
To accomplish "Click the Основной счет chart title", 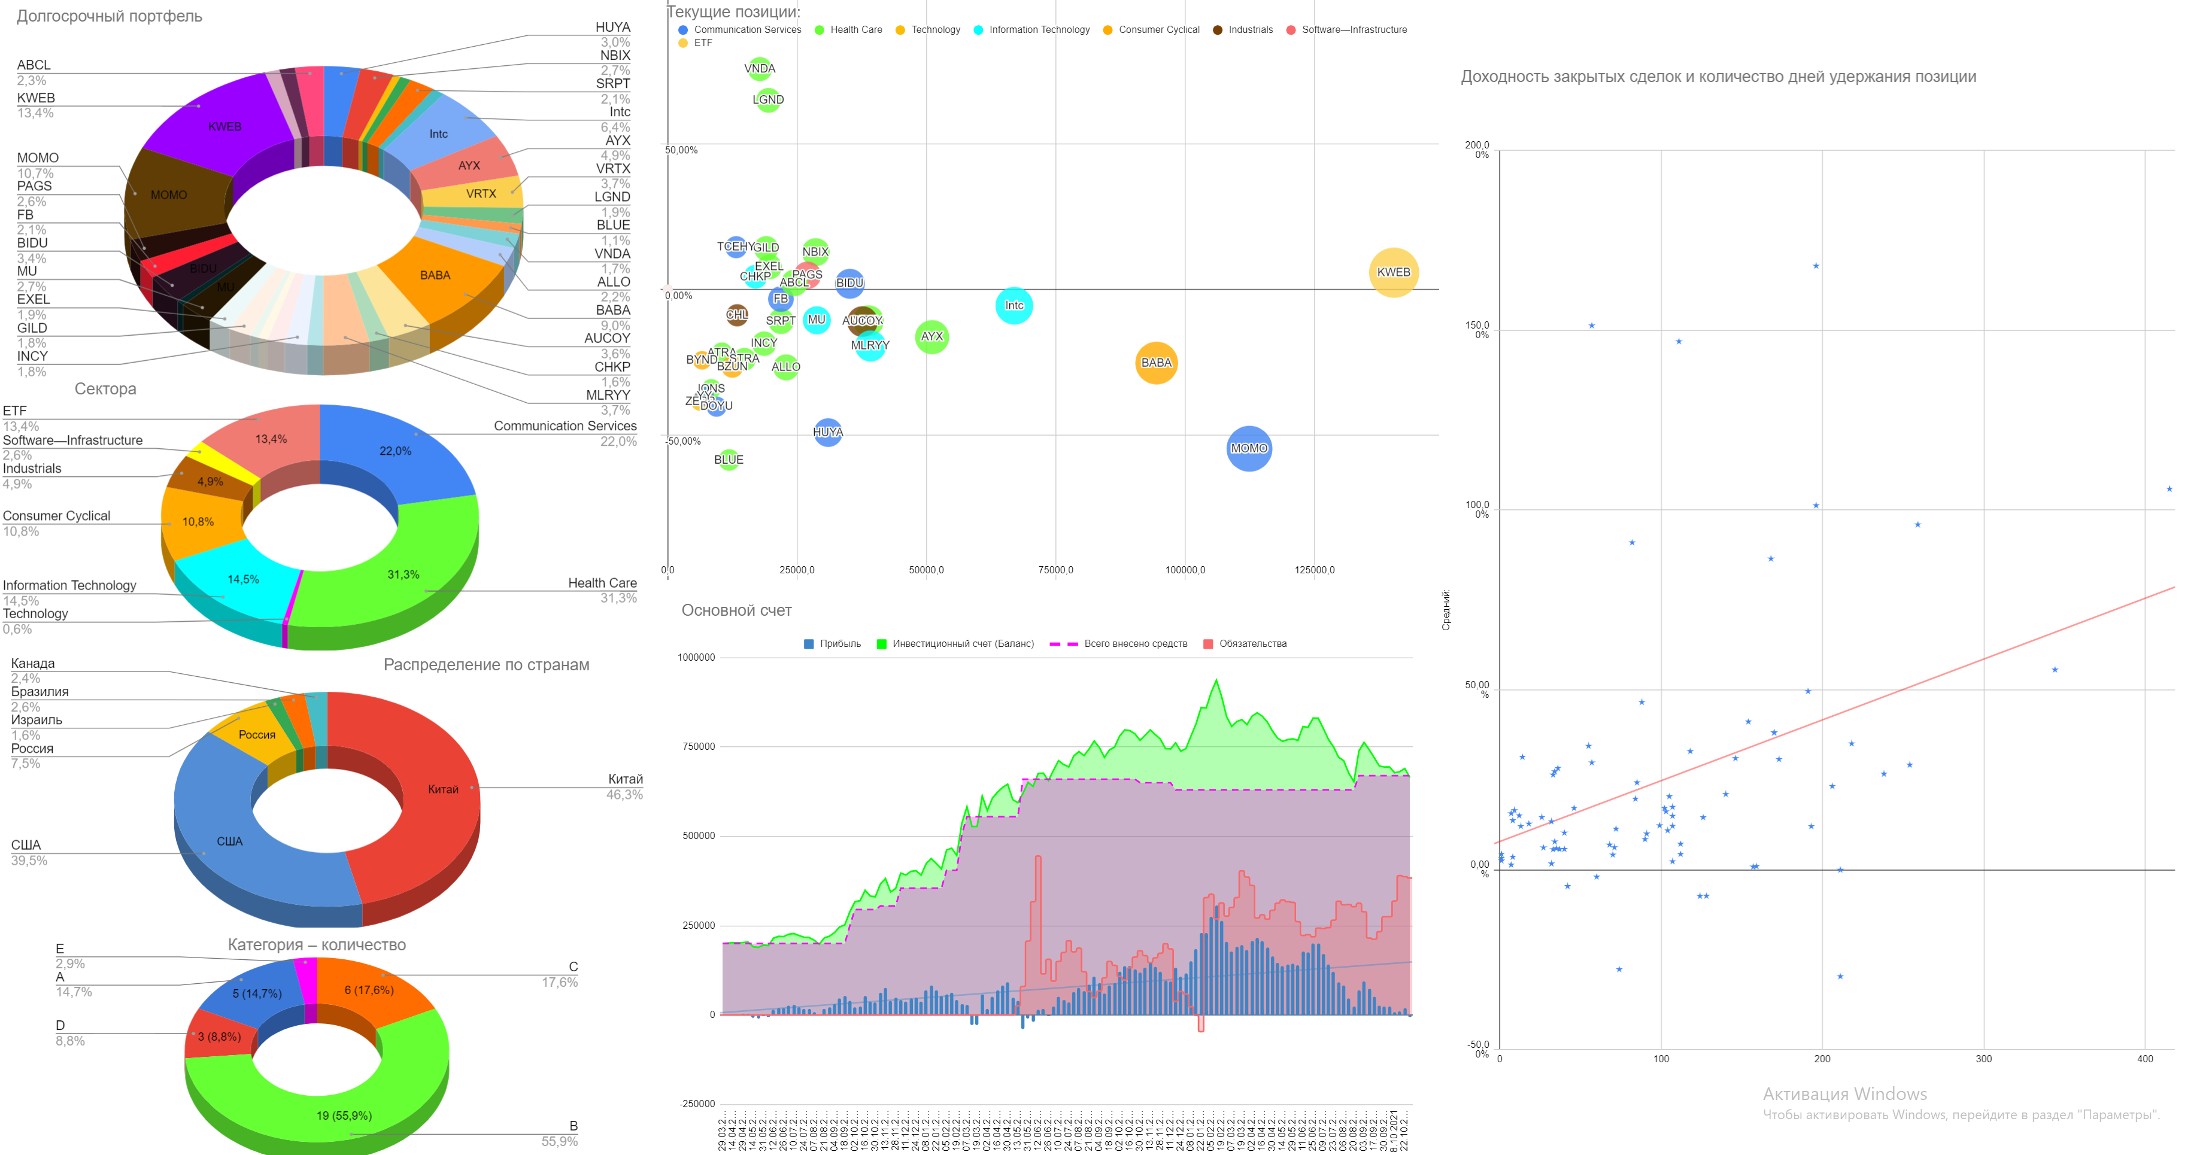I will pos(736,611).
